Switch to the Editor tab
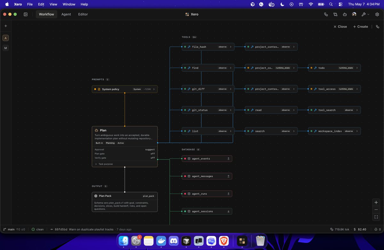The width and height of the screenshot is (384, 250). pos(83,14)
